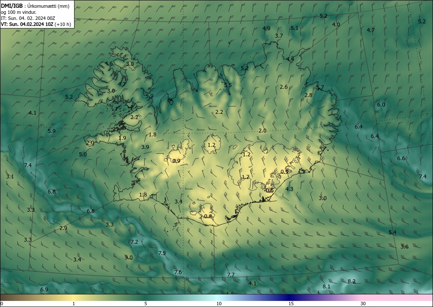Select the map value 8.1

tap(326, 286)
